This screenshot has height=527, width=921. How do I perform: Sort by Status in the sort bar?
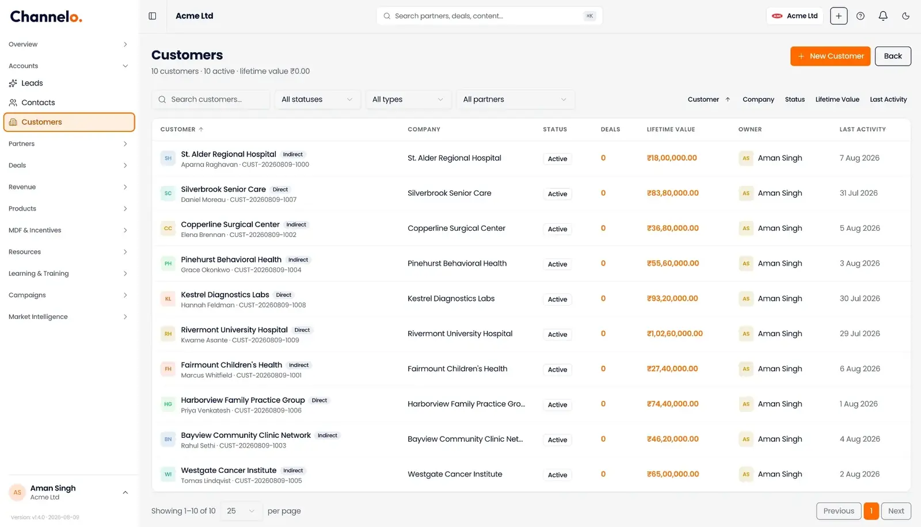(x=795, y=100)
